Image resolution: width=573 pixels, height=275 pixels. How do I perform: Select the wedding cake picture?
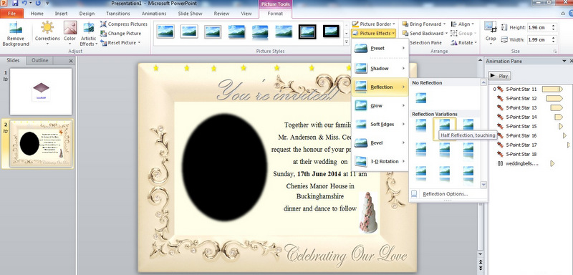tap(367, 212)
